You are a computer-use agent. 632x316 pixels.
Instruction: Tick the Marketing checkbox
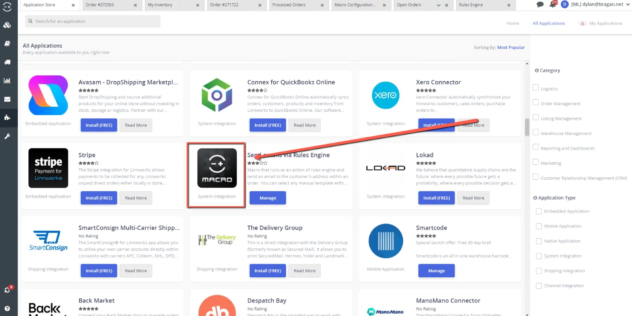(536, 162)
